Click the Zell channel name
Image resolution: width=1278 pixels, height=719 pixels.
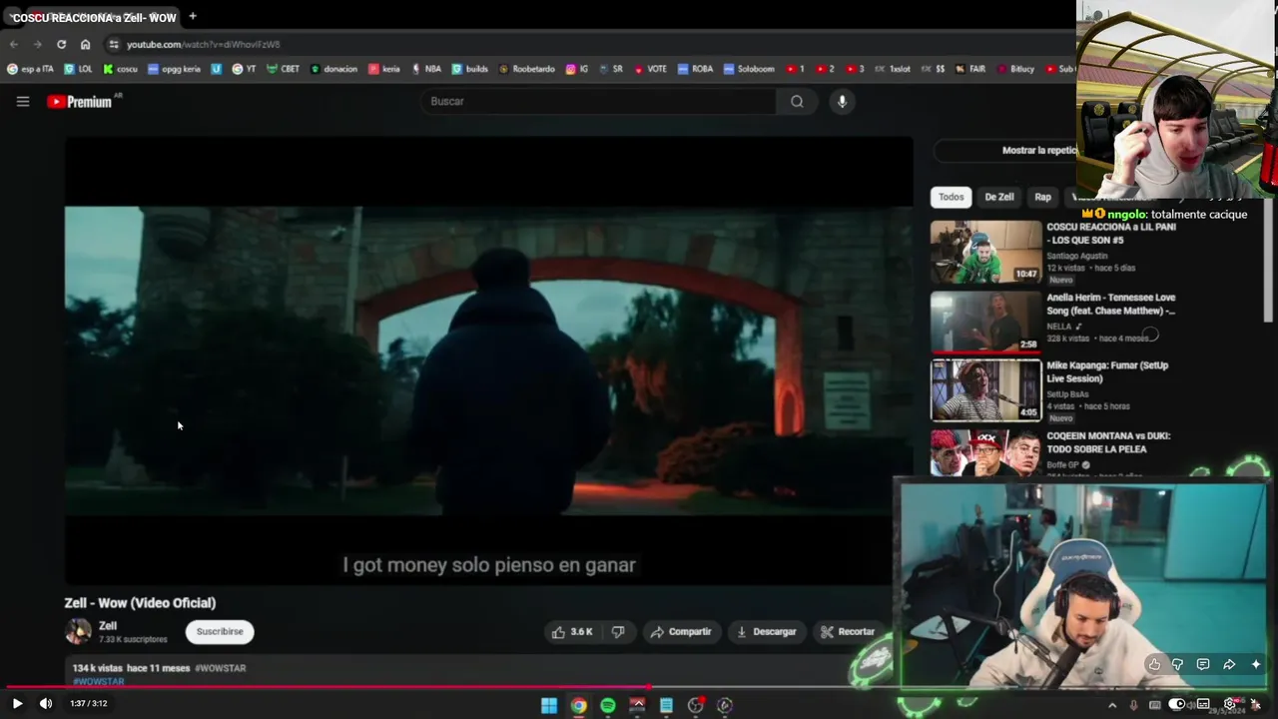(108, 625)
